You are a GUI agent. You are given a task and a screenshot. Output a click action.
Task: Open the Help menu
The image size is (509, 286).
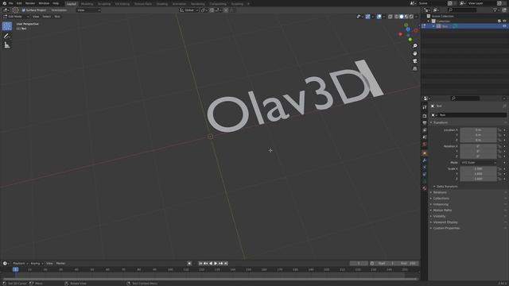(x=56, y=3)
